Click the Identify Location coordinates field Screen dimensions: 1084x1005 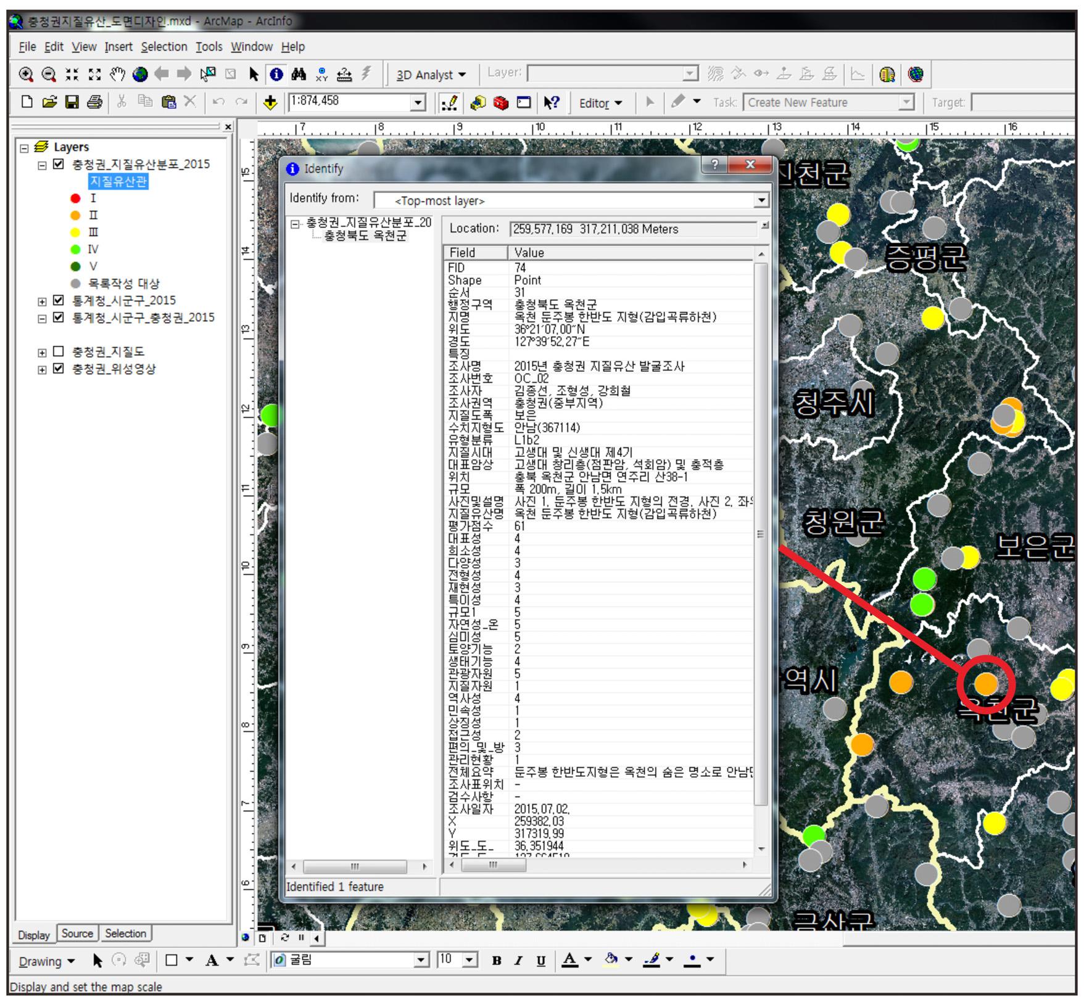pos(634,229)
